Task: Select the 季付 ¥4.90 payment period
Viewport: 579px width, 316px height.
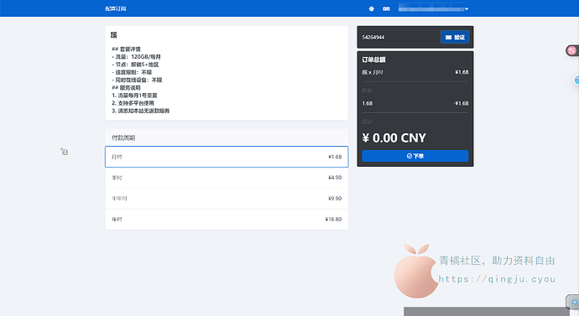Action: point(227,178)
